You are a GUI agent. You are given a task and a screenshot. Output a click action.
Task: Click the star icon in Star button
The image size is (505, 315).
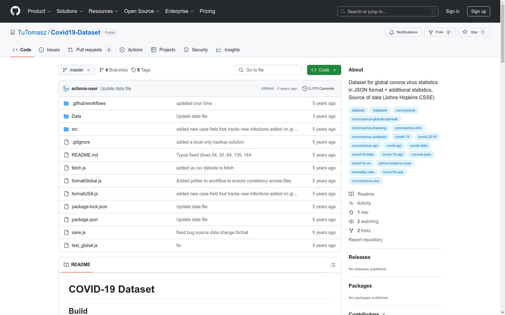pyautogui.click(x=465, y=32)
